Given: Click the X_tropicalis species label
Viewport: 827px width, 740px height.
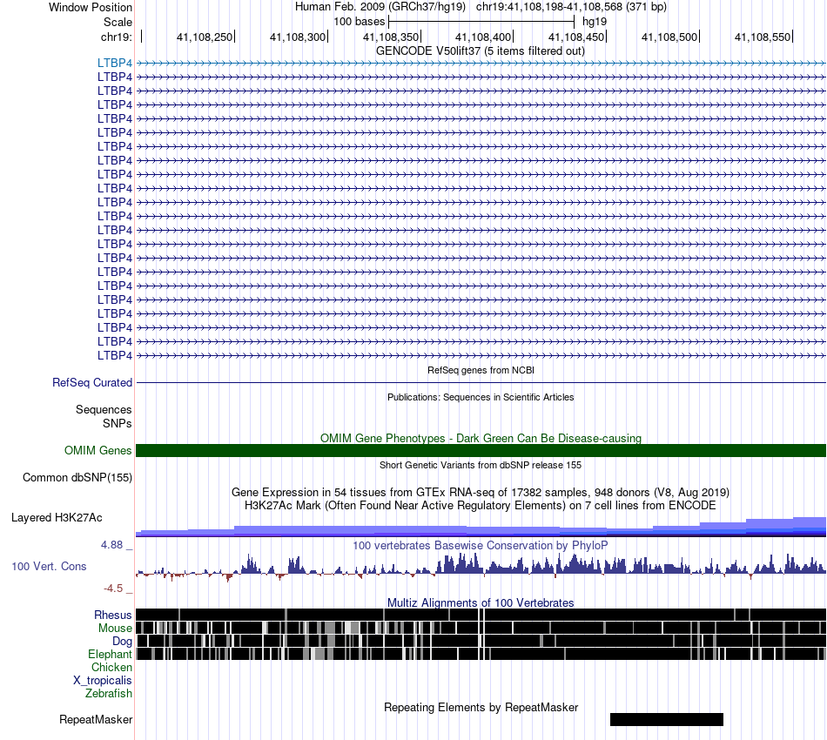Looking at the screenshot, I should tap(103, 681).
